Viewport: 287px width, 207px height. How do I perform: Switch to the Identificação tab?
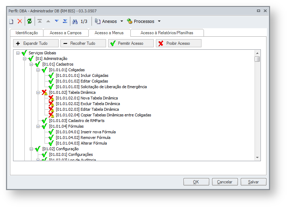click(27, 33)
